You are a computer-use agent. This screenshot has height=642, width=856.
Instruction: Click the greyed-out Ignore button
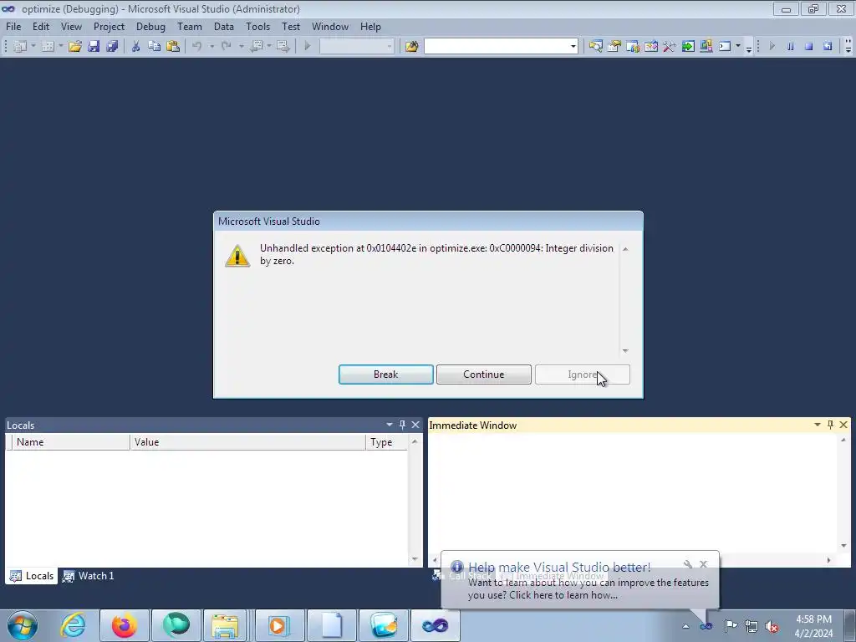coord(583,374)
